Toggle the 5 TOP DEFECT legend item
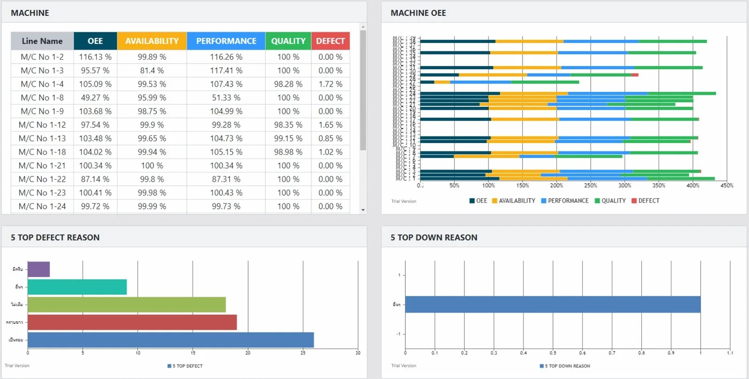749x379 pixels. [185, 366]
